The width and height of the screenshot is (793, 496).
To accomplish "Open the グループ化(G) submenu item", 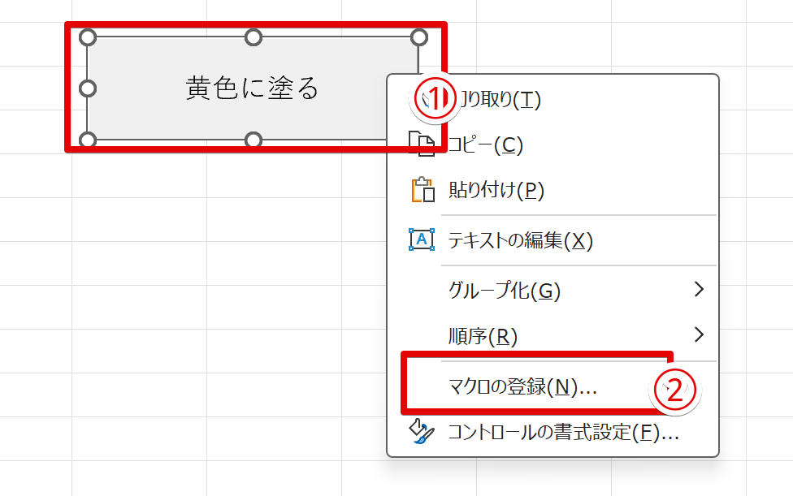I will (x=552, y=291).
